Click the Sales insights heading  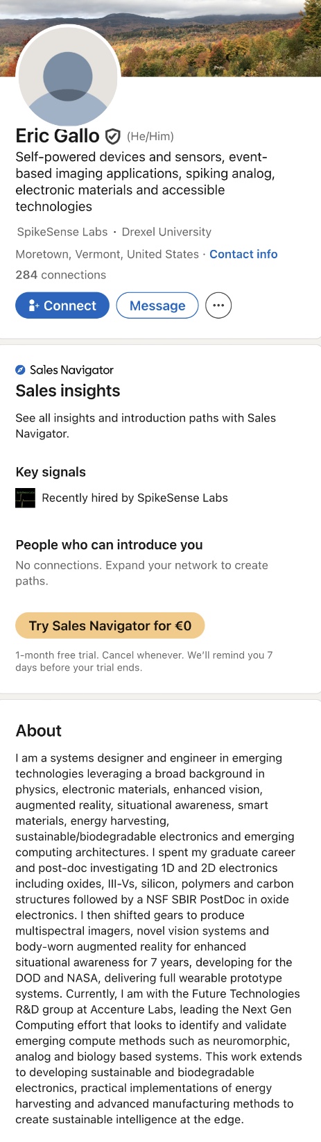pos(68,391)
